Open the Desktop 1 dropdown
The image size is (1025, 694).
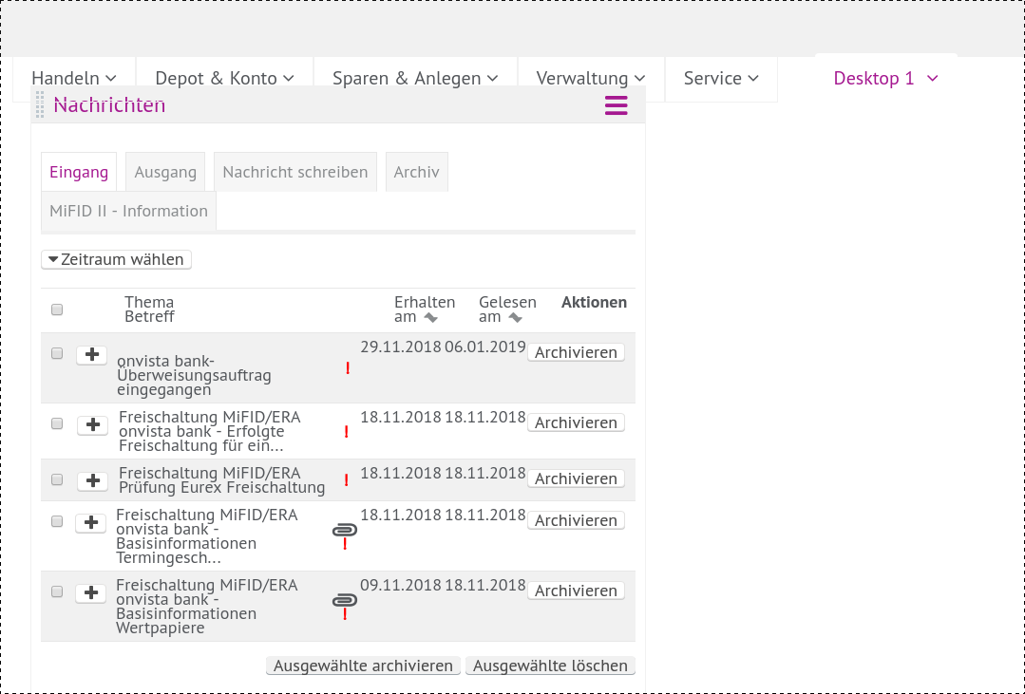click(x=885, y=79)
